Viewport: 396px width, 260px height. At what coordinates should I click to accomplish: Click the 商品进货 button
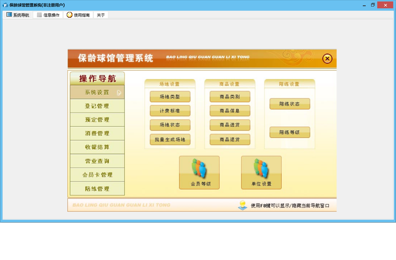tap(230, 125)
